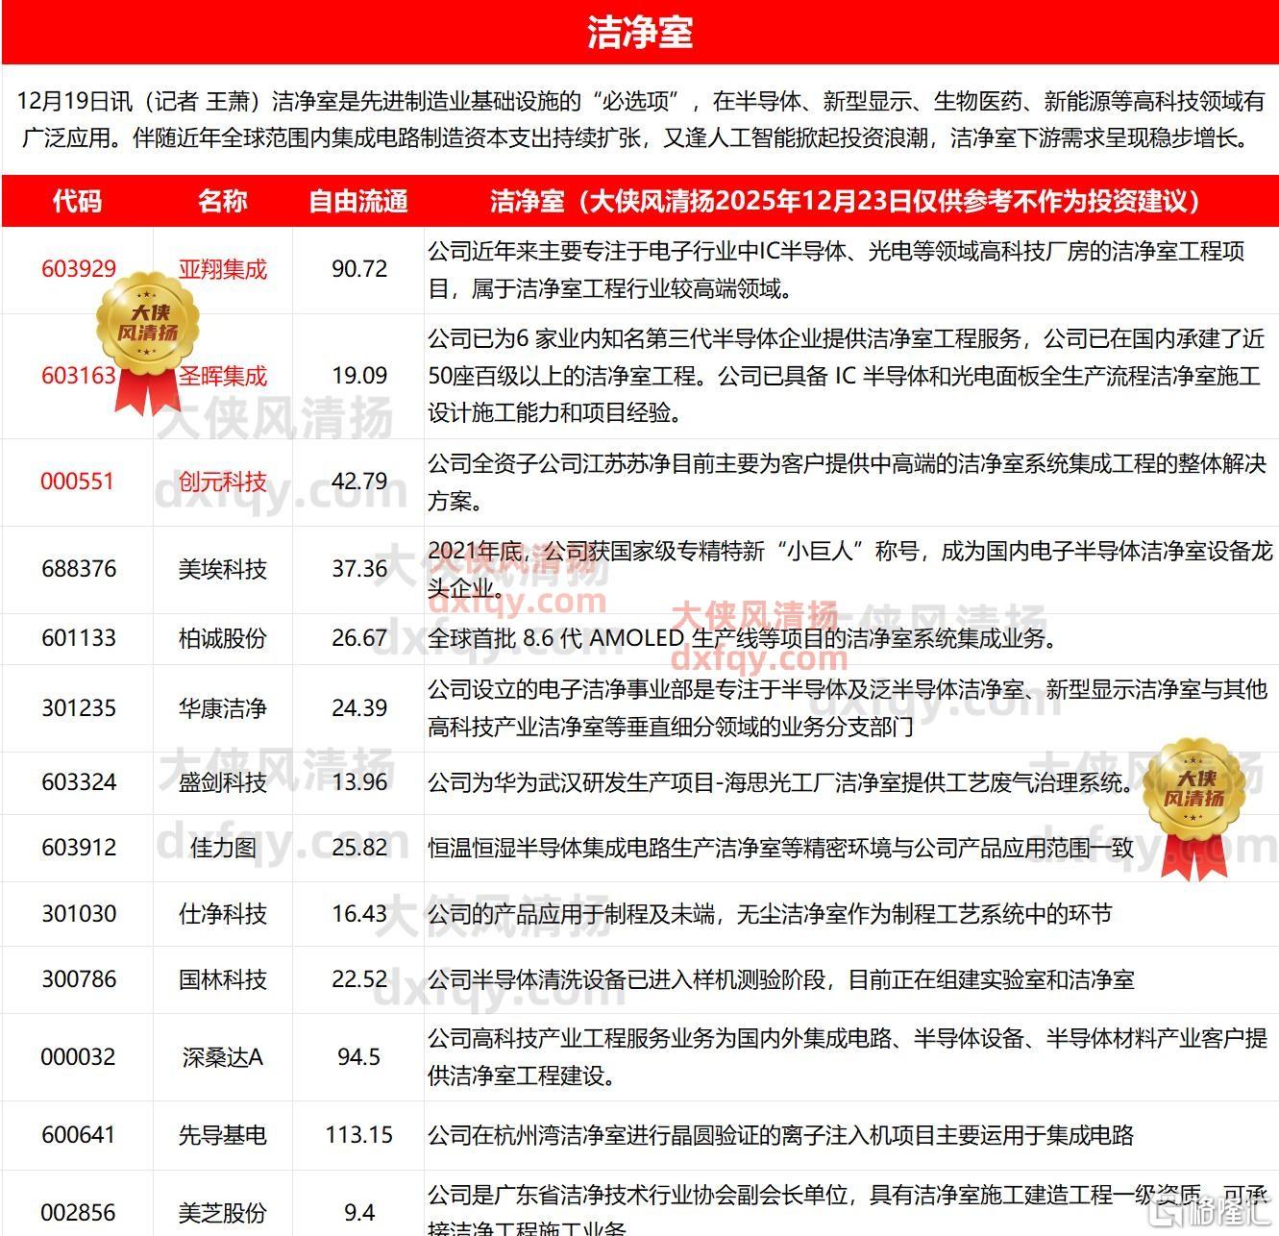This screenshot has width=1279, height=1236.
Task: Click the 国林科技 清洗设备 description text
Action: (x=781, y=979)
